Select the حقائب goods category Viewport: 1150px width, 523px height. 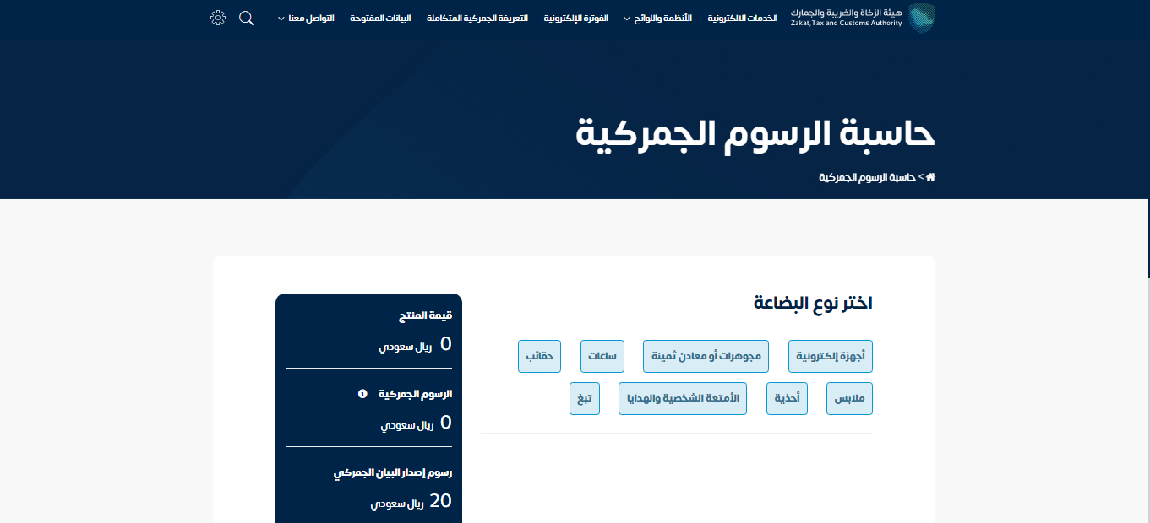[x=539, y=356]
